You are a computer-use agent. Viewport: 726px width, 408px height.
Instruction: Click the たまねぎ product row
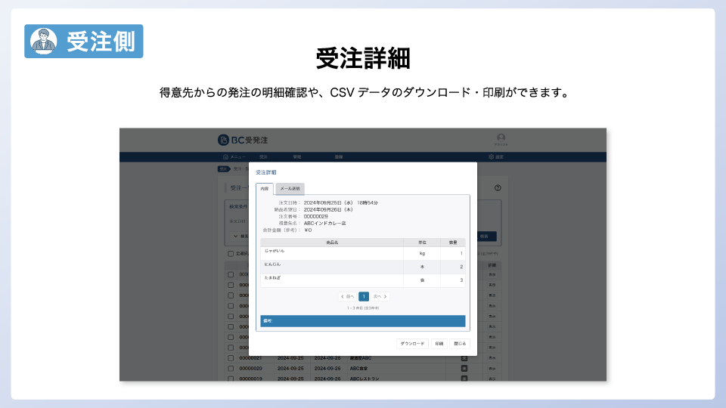(x=362, y=280)
